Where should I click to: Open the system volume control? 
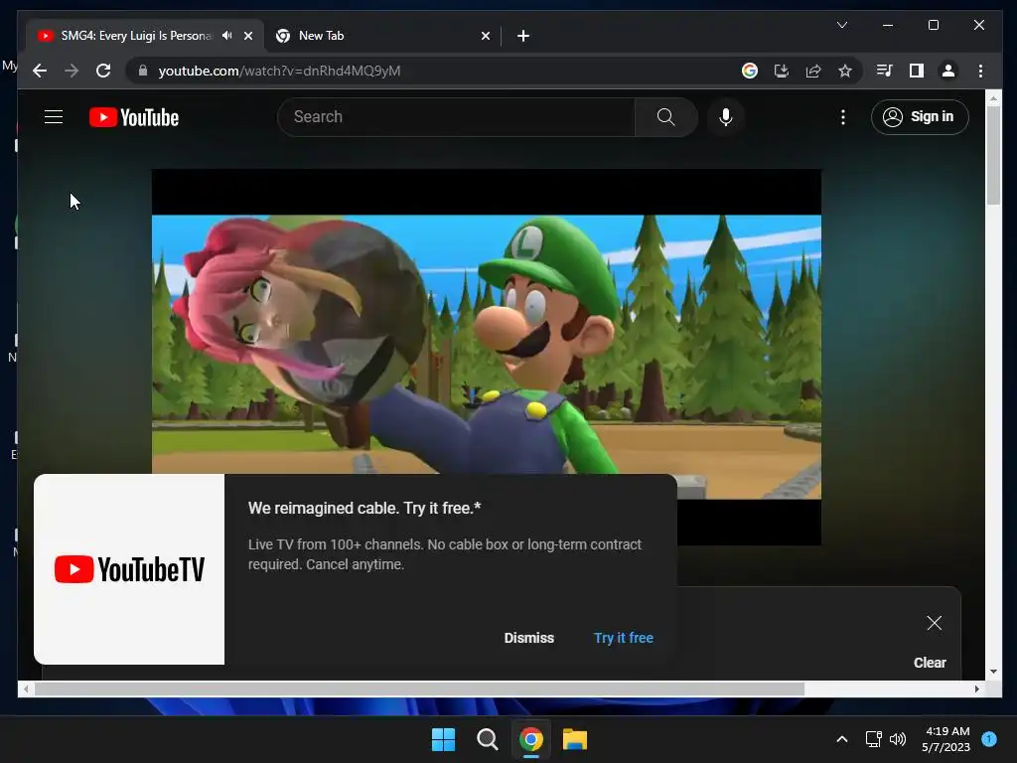click(898, 739)
